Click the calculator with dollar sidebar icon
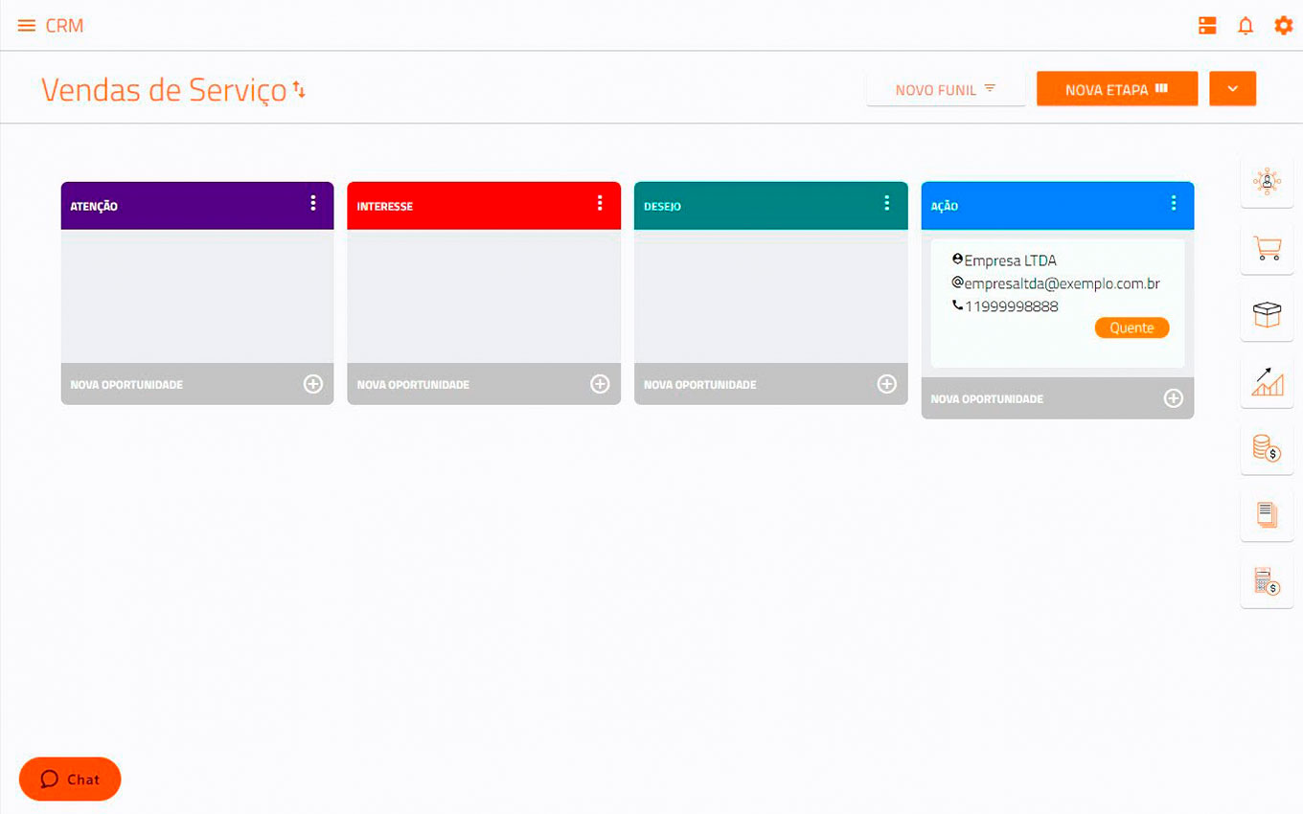Screen dimensions: 1303x814 pyautogui.click(x=1267, y=580)
